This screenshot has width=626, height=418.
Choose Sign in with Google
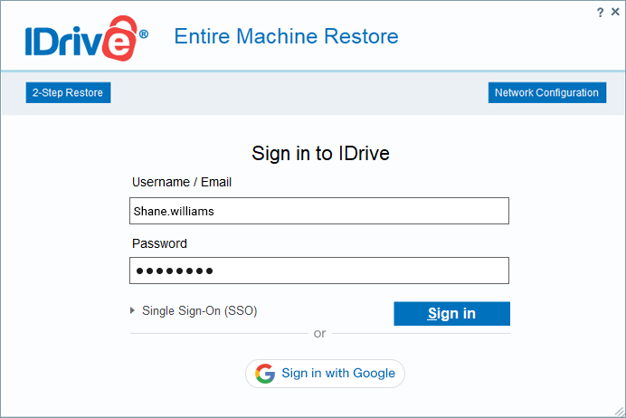[x=326, y=374]
